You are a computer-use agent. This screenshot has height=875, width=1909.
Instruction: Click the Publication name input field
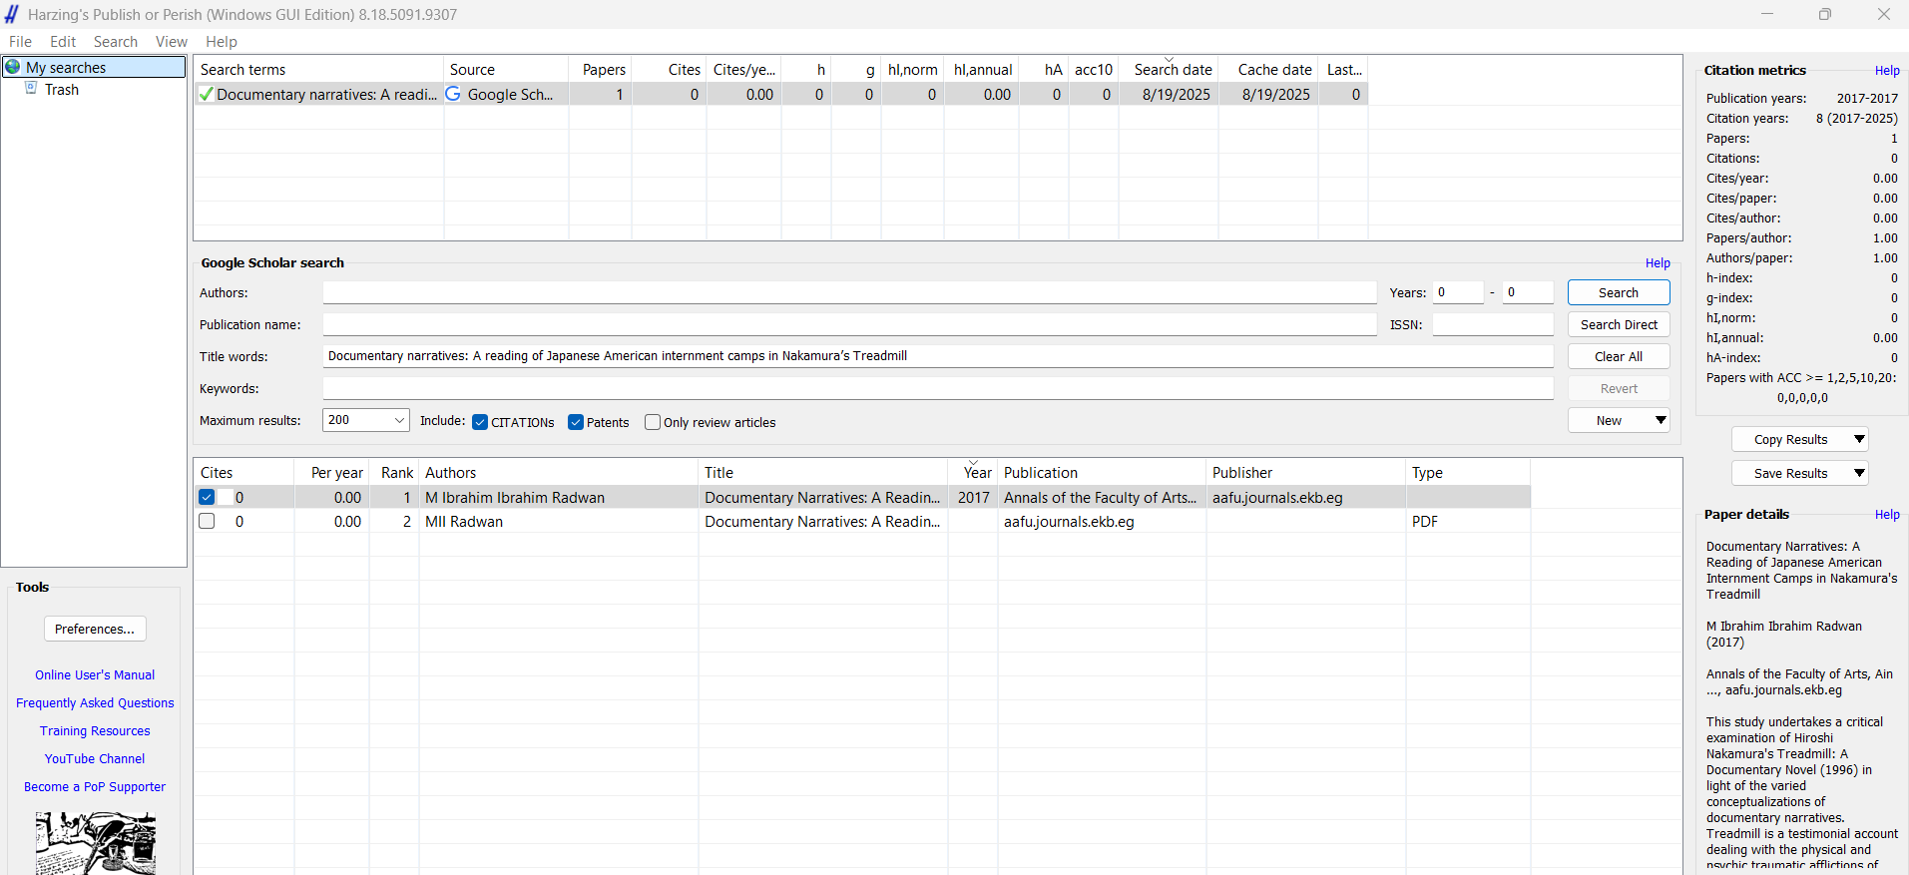[x=849, y=324]
